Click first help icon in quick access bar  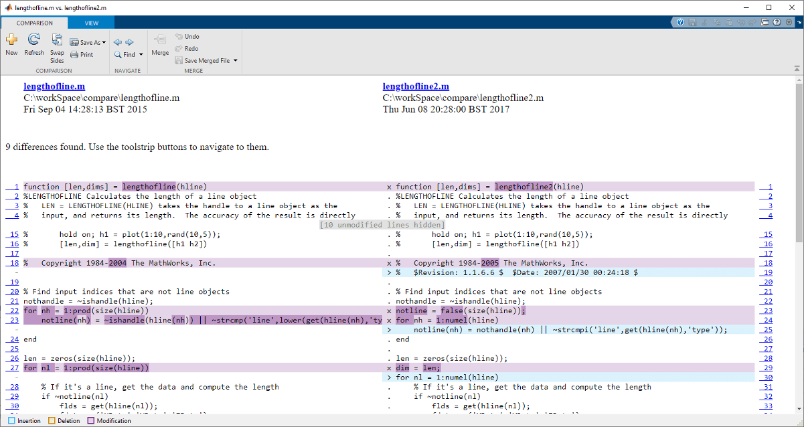pyautogui.click(x=680, y=22)
